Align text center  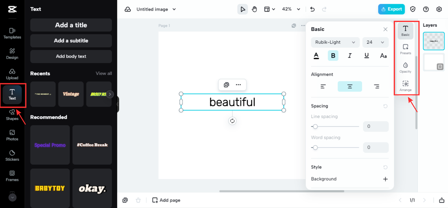pos(350,86)
